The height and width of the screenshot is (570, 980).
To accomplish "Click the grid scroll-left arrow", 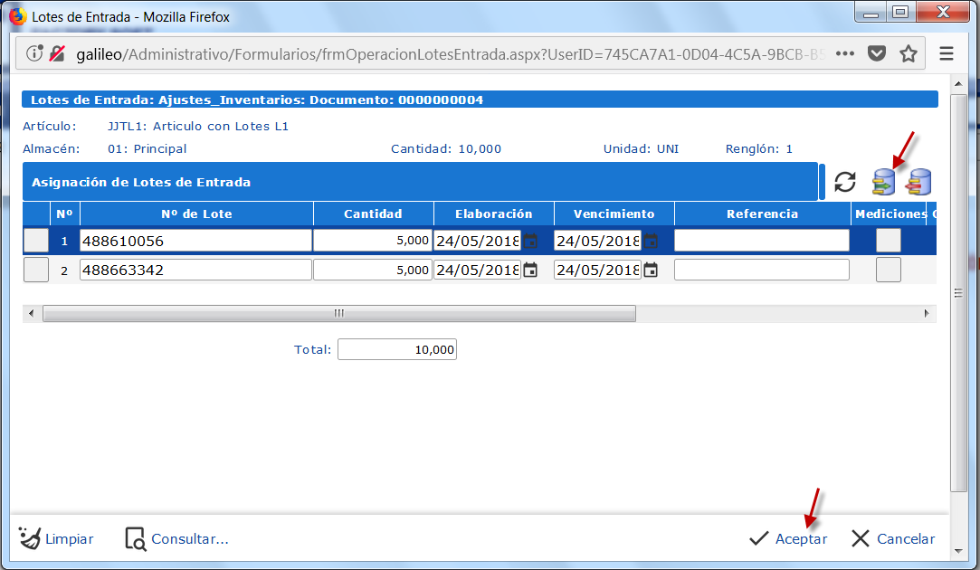I will coord(32,313).
